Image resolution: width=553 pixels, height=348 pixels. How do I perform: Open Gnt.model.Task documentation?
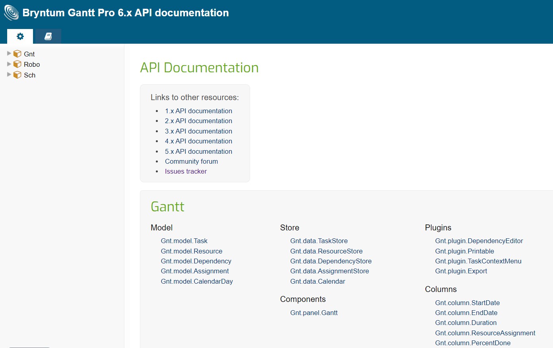click(184, 241)
